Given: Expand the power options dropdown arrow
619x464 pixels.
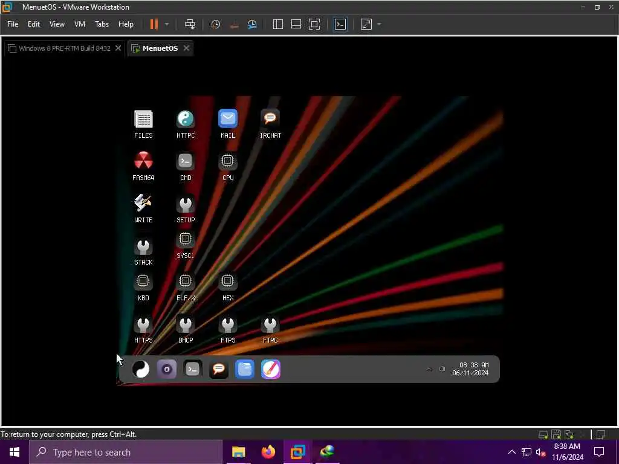Looking at the screenshot, I should pyautogui.click(x=167, y=24).
